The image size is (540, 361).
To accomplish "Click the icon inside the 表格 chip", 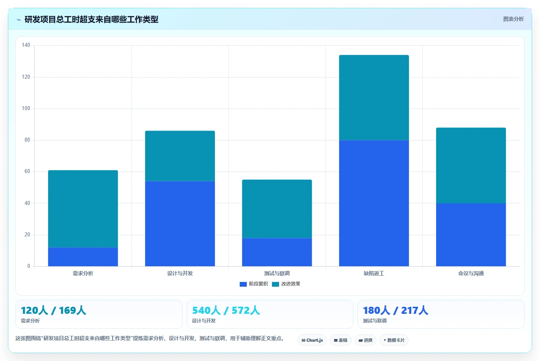I will [336, 341].
